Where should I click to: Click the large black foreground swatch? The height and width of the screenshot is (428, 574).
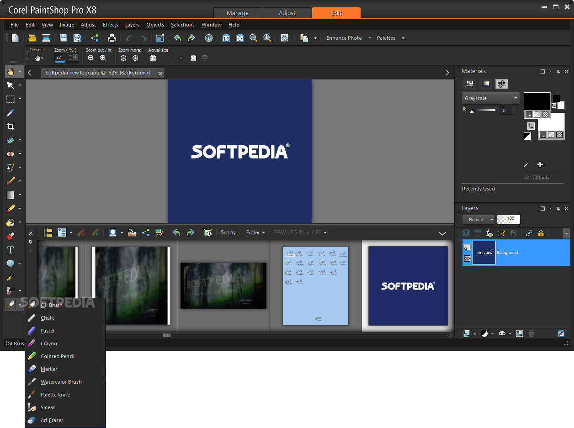pos(537,101)
